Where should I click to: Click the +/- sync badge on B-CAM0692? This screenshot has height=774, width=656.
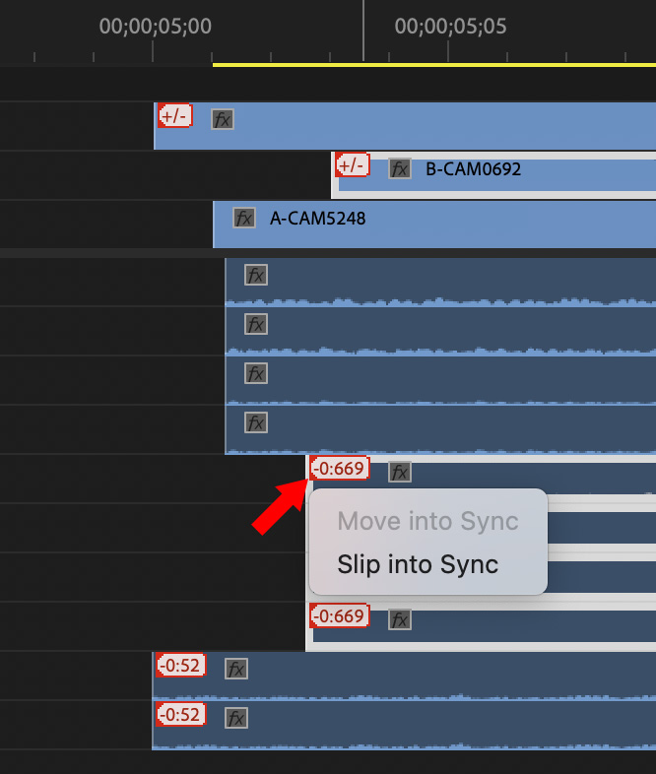coord(353,164)
